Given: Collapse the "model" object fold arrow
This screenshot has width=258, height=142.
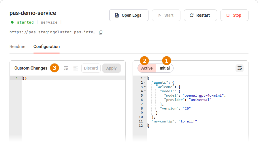Looking at the screenshot, I should (x=145, y=91).
